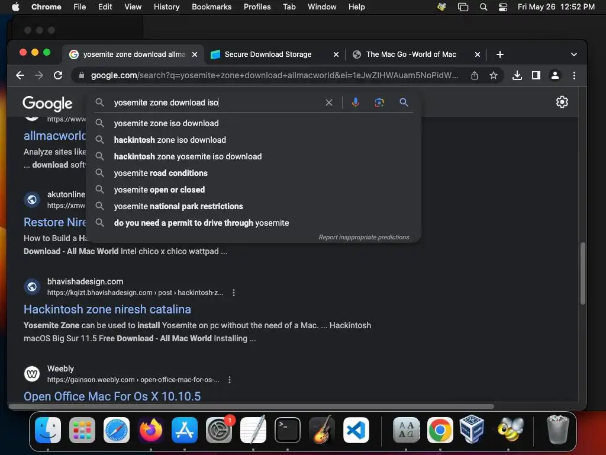The height and width of the screenshot is (455, 606).
Task: Open the File menu
Action: 80,7
